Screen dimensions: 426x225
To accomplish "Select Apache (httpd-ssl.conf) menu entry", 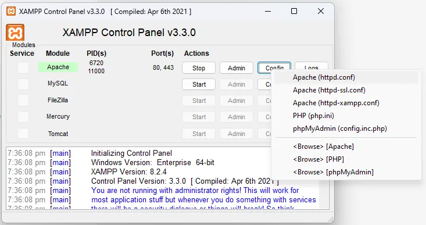I will 346,90.
